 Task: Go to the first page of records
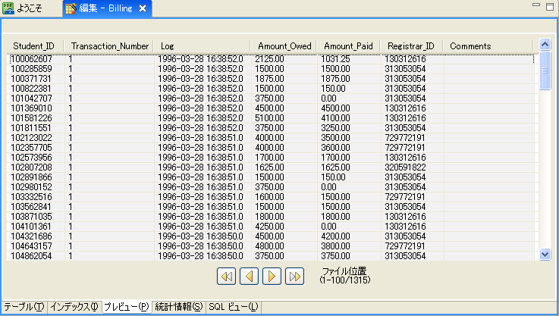point(226,276)
